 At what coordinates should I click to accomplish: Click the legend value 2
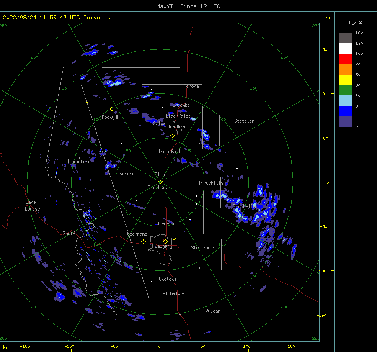(x=356, y=127)
